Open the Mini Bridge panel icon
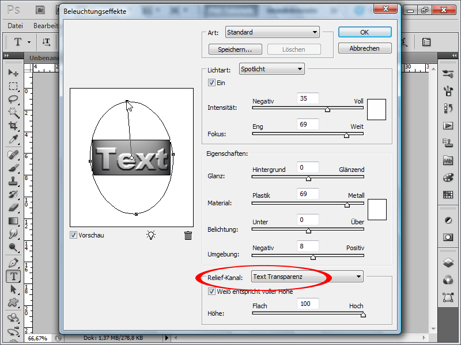This screenshot has width=461, height=345. click(448, 161)
